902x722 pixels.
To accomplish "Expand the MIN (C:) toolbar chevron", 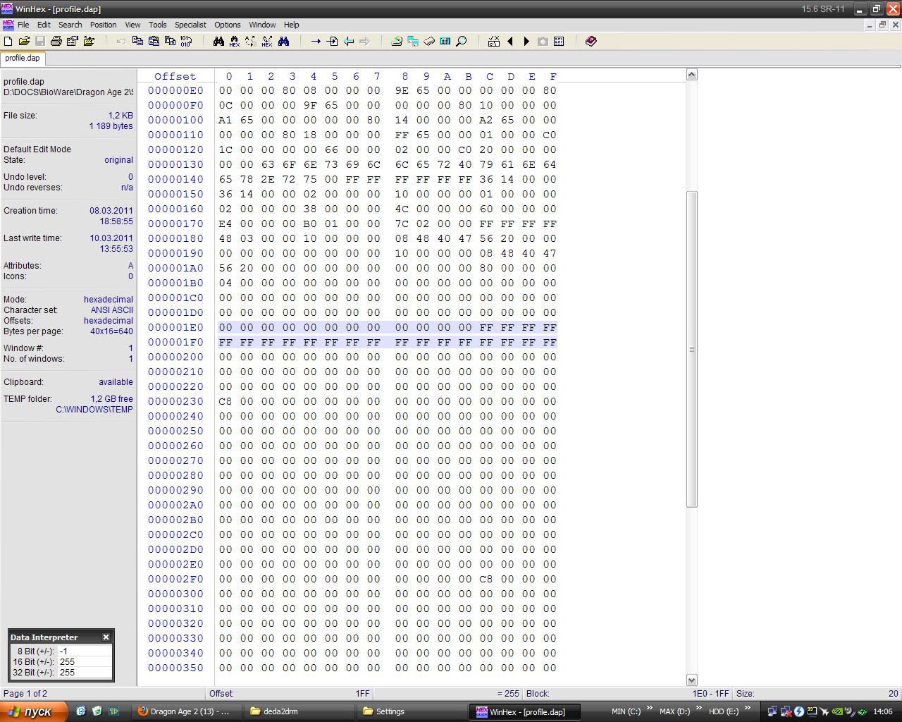I will (649, 709).
